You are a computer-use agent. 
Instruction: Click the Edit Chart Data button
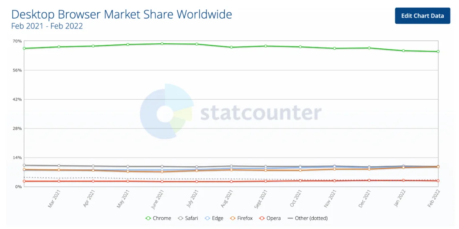pyautogui.click(x=422, y=16)
